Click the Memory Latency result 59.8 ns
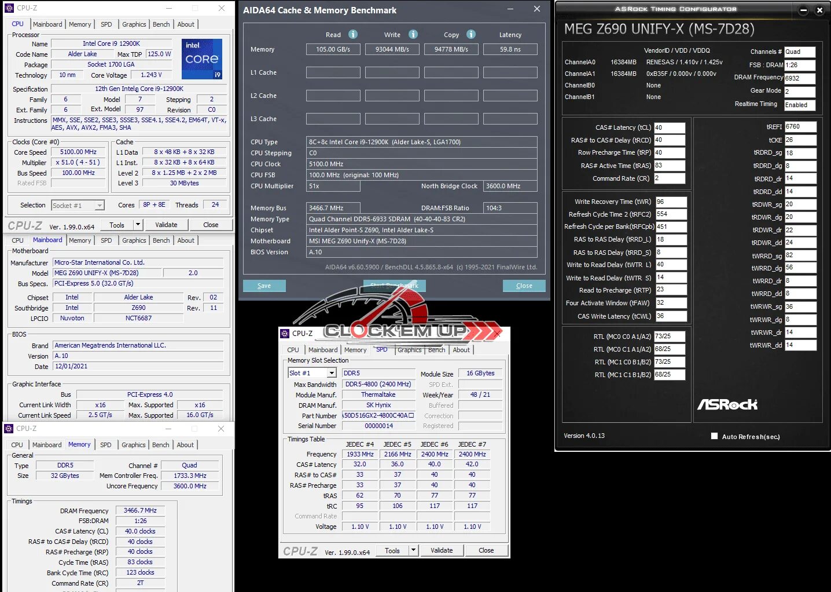This screenshot has height=592, width=831. [510, 49]
